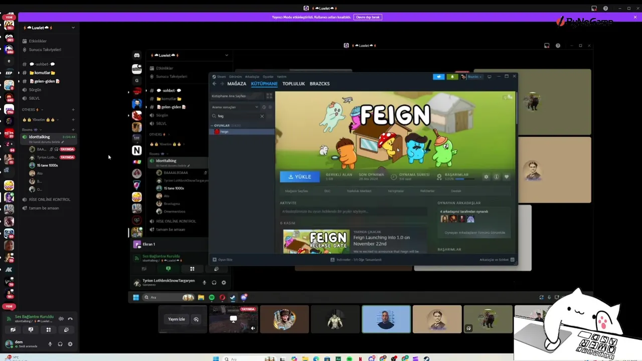Open Windows Start on bottom taskbar
Screen dimensions: 642x361
pos(216,358)
